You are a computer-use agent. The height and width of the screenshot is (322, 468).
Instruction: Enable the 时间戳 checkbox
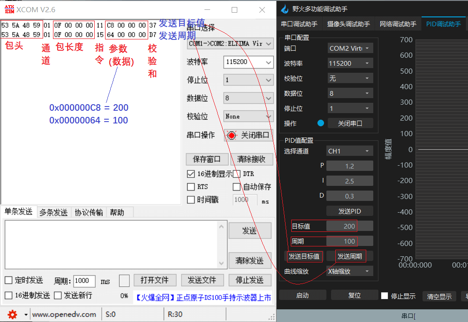(x=191, y=199)
